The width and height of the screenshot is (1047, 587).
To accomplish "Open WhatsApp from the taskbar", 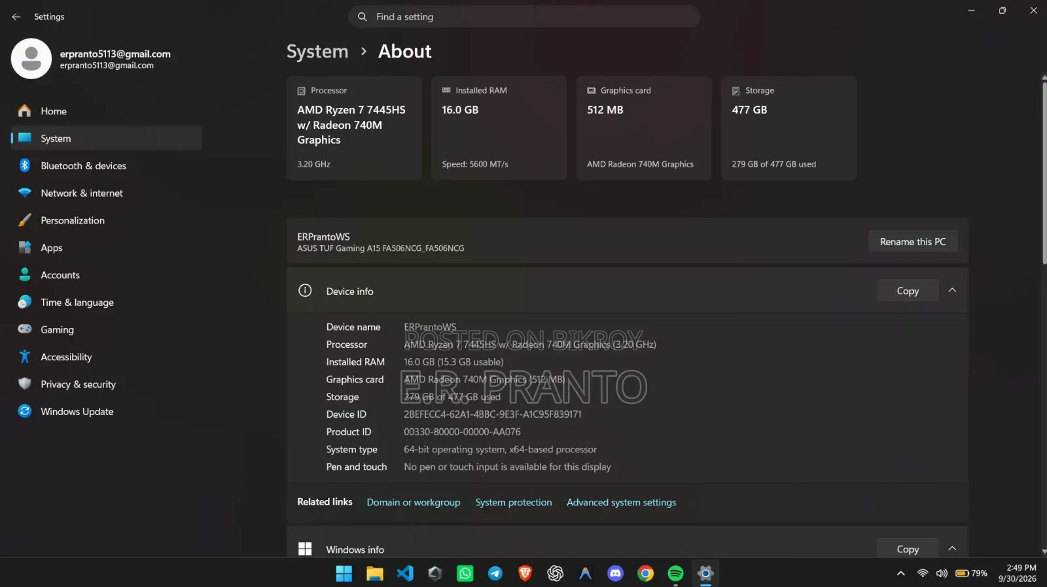I will (465, 574).
